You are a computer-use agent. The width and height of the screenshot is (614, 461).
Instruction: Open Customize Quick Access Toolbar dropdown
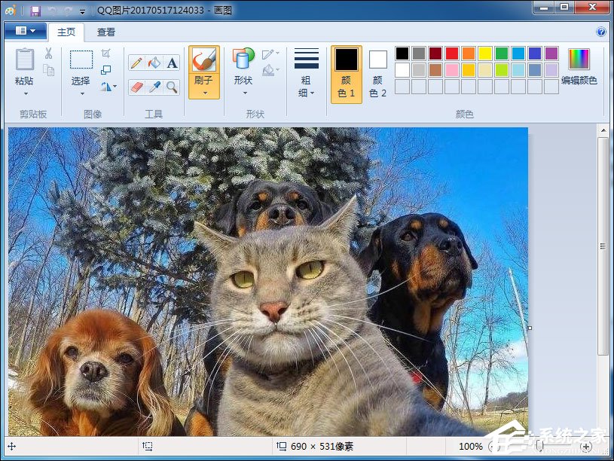point(82,11)
